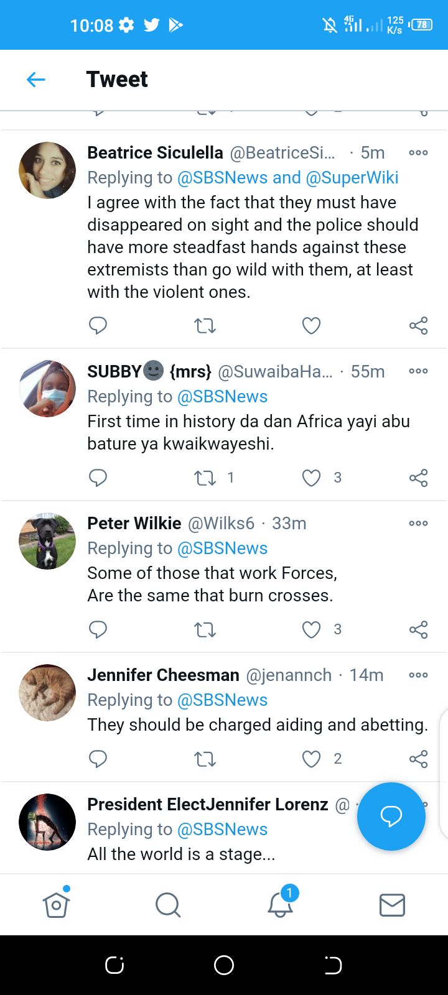This screenshot has width=448, height=995.
Task: Retweet SUBBY's reply
Action: click(x=205, y=478)
